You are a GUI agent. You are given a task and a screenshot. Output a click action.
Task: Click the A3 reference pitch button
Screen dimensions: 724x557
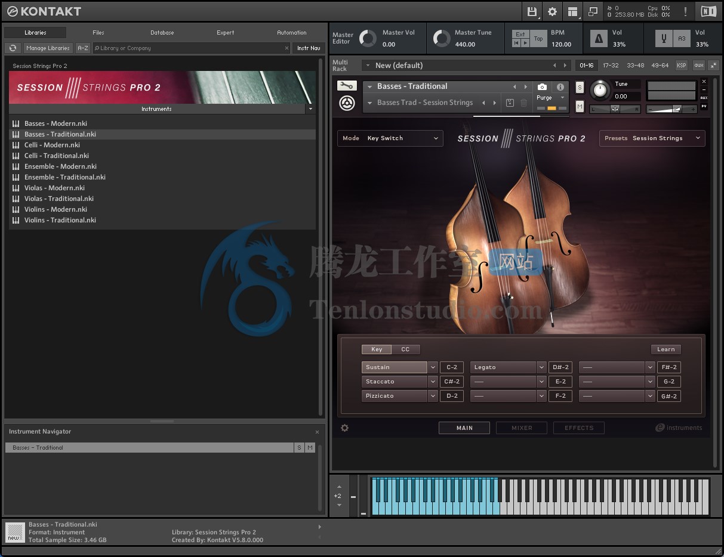tap(682, 39)
